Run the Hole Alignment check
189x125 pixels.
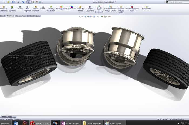coord(12,9)
